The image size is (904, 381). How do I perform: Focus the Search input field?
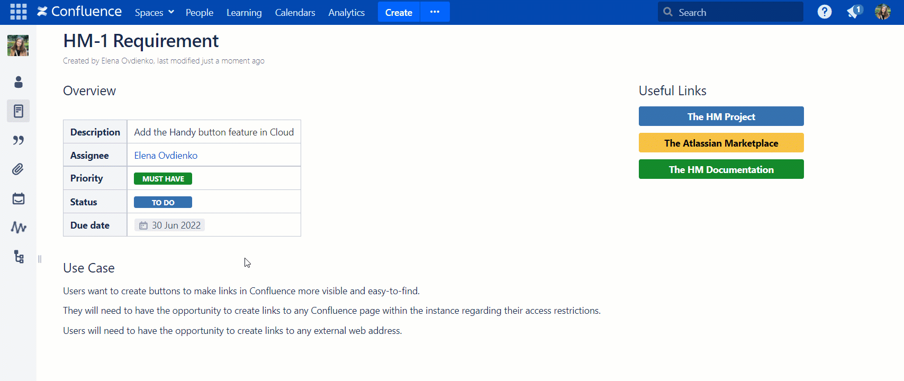coord(730,12)
